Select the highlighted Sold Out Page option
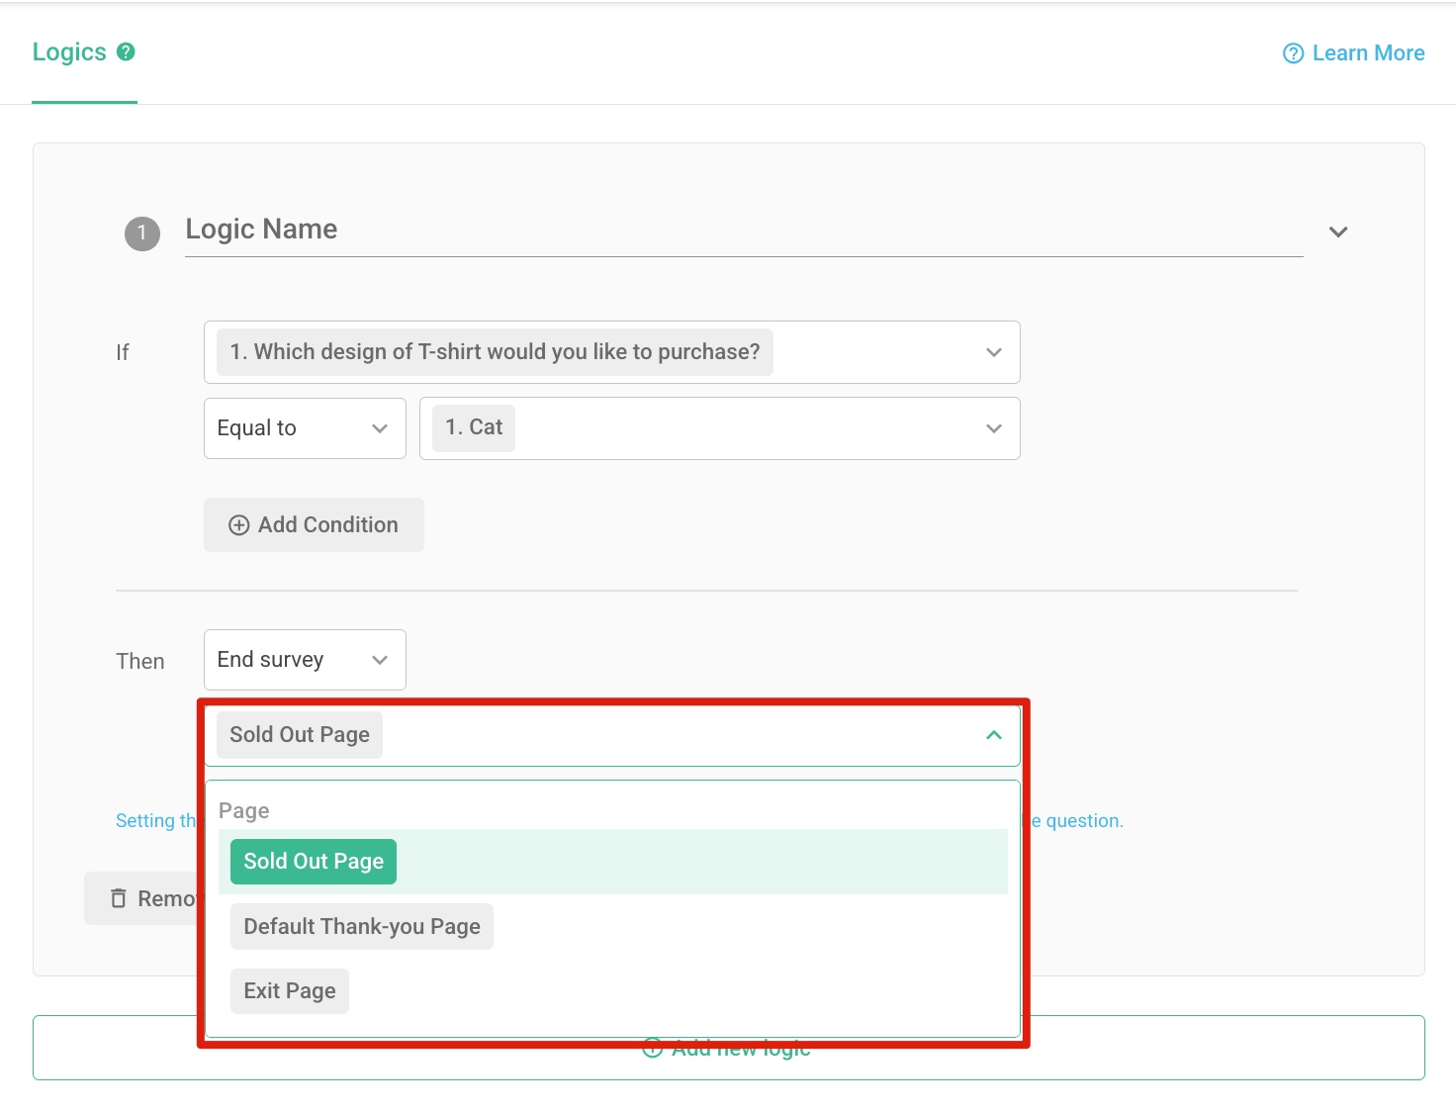The width and height of the screenshot is (1456, 1112). pos(313,861)
